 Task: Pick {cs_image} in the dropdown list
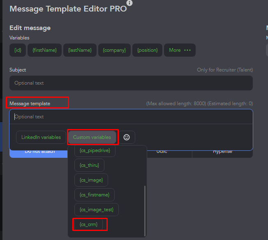point(91,180)
